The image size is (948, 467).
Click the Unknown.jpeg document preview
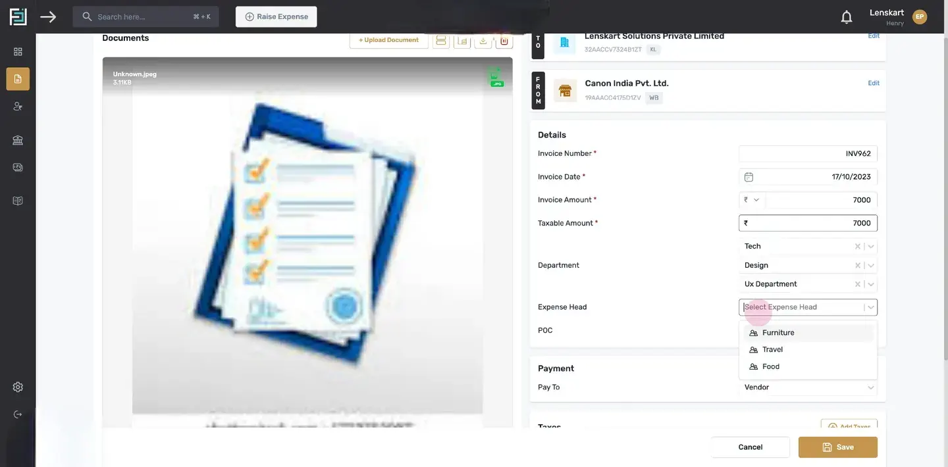[x=307, y=243]
